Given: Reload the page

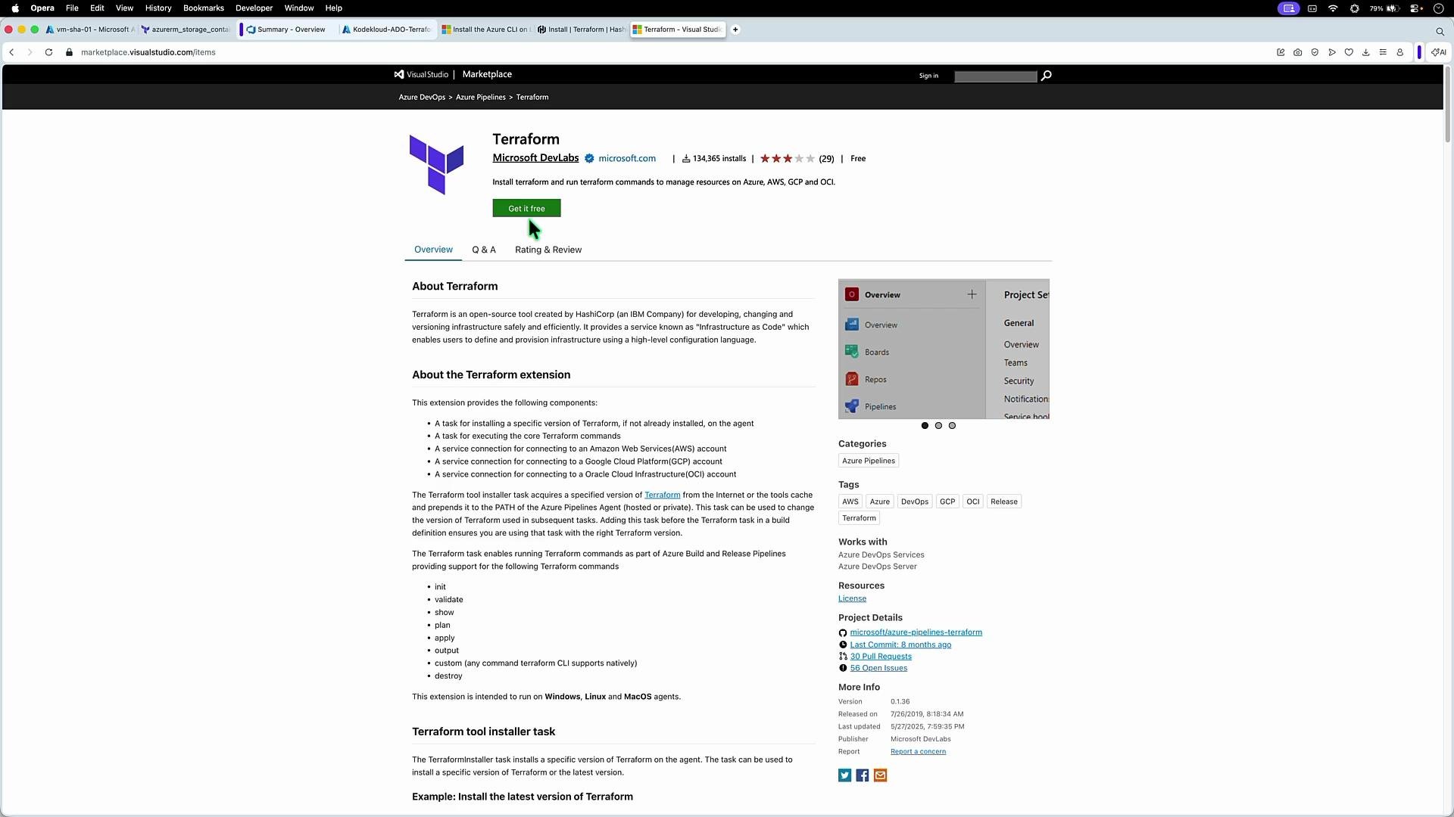Looking at the screenshot, I should click(48, 52).
